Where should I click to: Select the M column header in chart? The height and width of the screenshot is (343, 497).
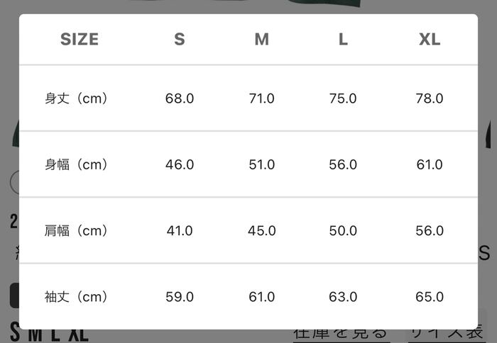click(x=261, y=40)
